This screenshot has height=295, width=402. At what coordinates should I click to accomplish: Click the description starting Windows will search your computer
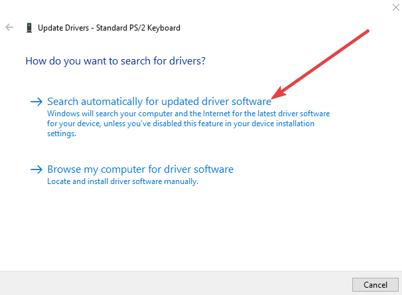(188, 124)
